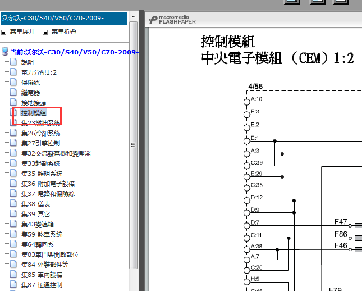Open the 說明 tree item
This screenshot has width=362, height=291.
(28, 62)
